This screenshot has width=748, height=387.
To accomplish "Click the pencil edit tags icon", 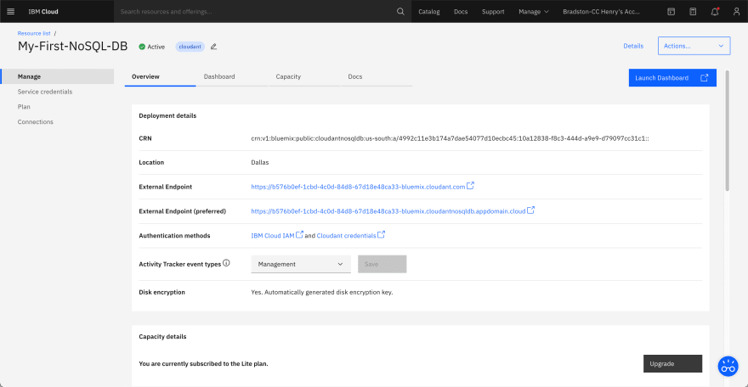I will (x=213, y=46).
